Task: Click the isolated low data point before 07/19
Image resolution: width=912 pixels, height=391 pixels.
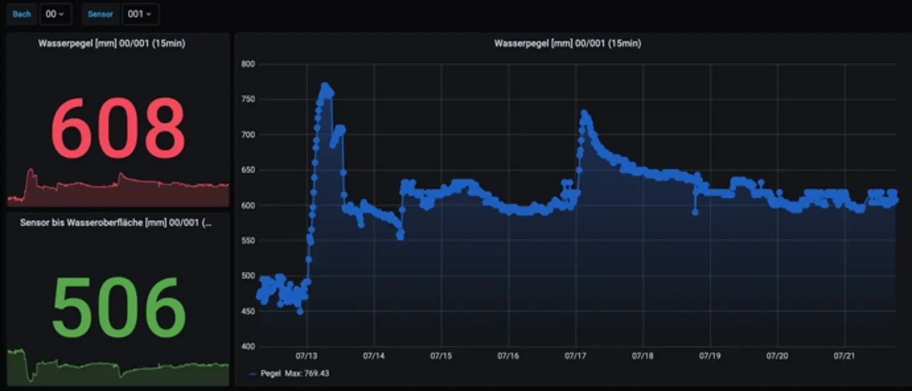Action: [695, 212]
